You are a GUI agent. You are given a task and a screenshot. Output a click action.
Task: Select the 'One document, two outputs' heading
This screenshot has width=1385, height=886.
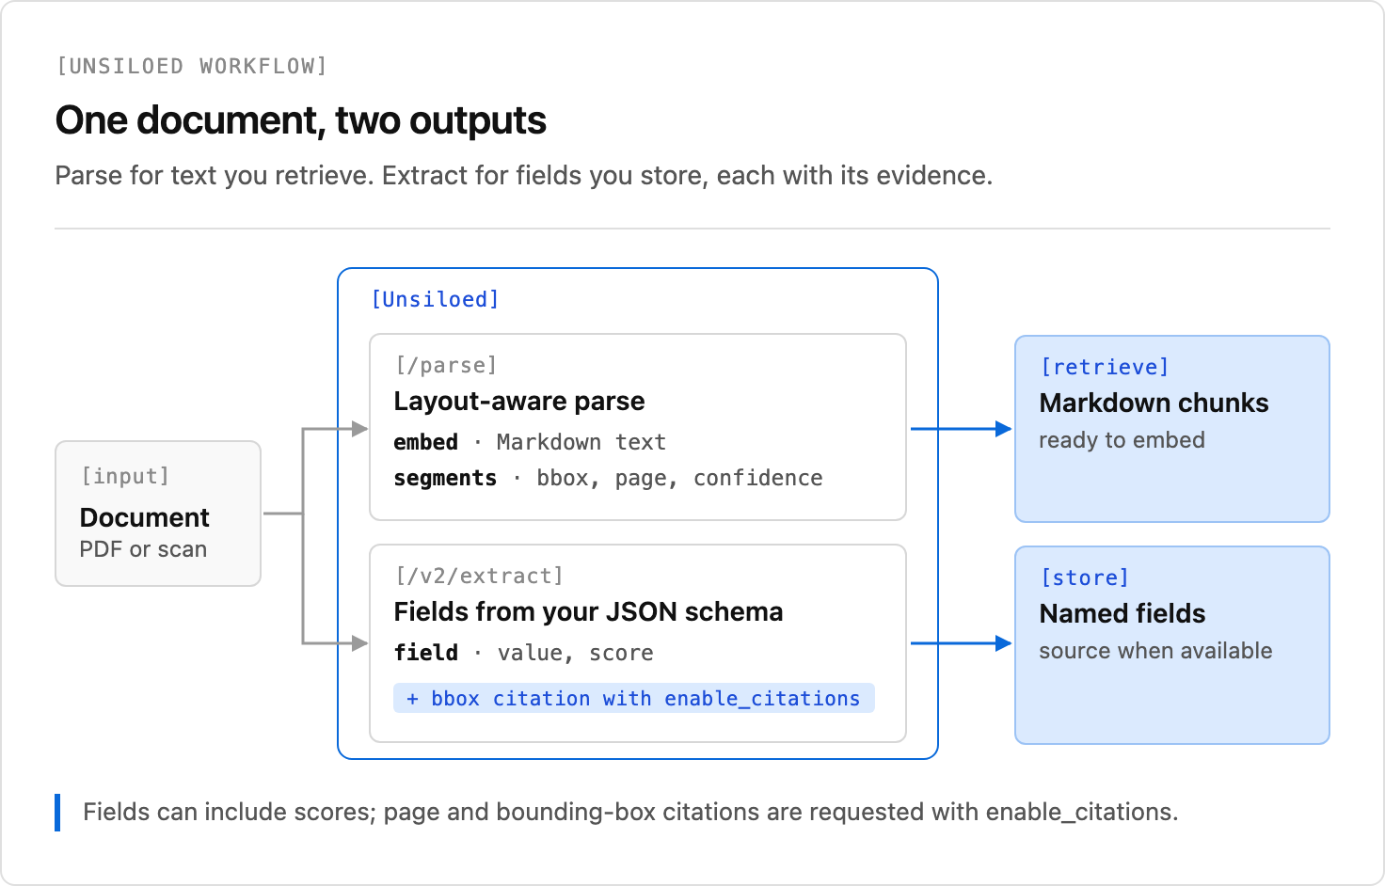click(301, 120)
